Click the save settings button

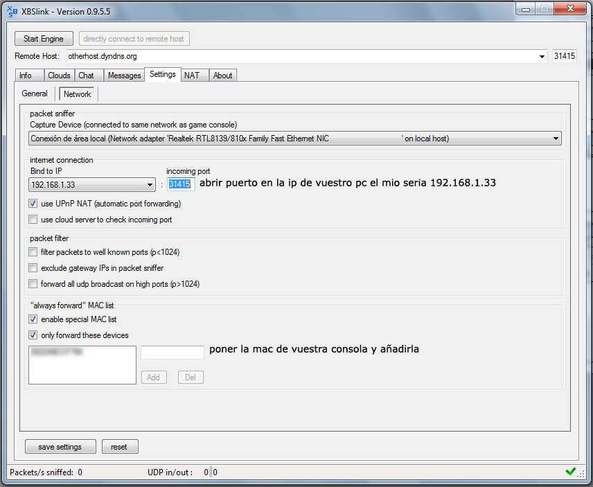pyautogui.click(x=60, y=447)
